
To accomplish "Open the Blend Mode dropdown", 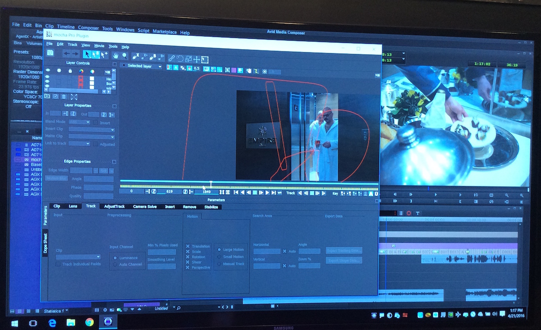I will click(79, 122).
